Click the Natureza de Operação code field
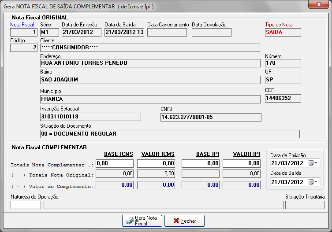The width and height of the screenshot is (332, 232). pyautogui.click(x=26, y=205)
